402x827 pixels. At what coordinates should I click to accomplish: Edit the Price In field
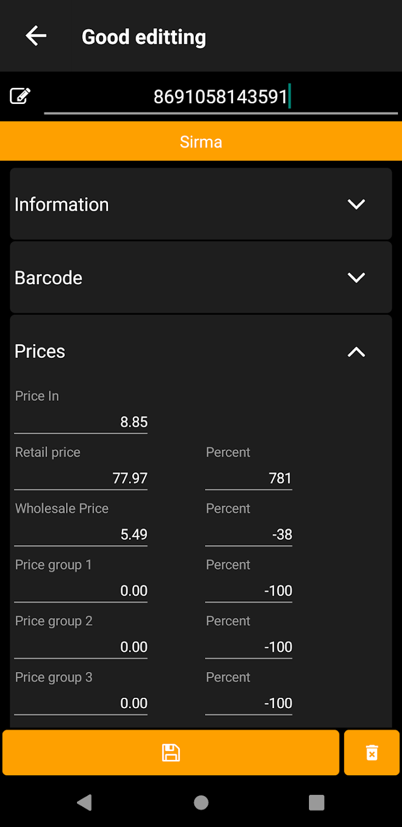coord(81,422)
